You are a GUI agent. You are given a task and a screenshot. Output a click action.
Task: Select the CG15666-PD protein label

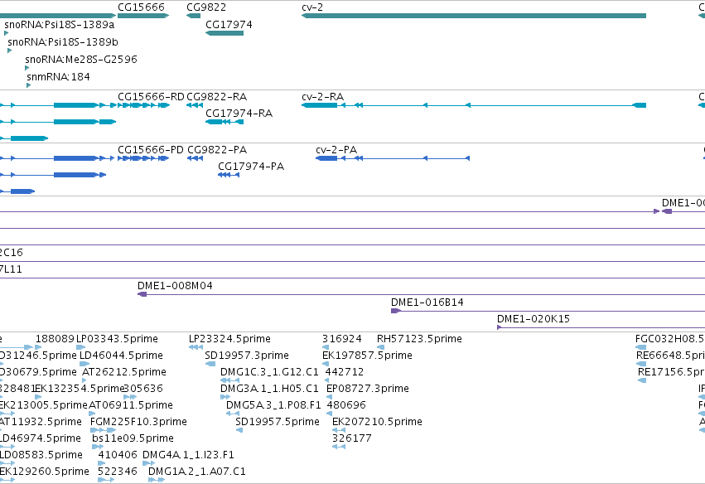coord(151,150)
